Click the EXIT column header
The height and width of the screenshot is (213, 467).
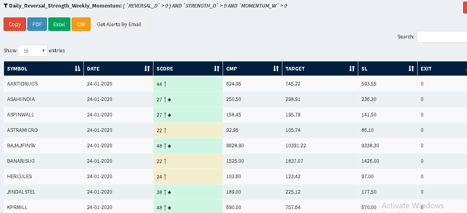442,68
